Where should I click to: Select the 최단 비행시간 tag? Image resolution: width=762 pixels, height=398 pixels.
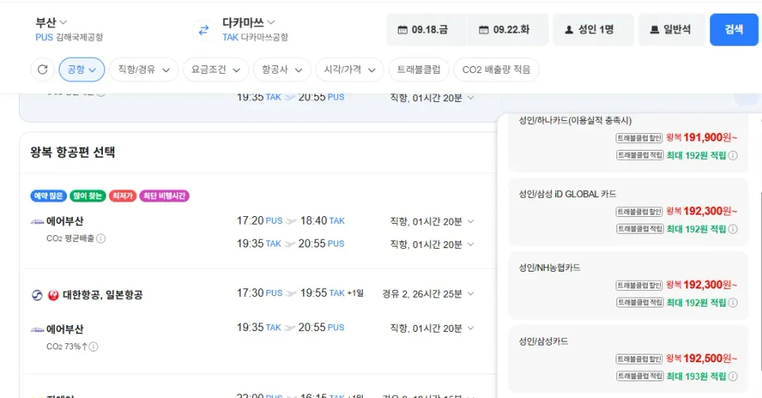[x=165, y=196]
